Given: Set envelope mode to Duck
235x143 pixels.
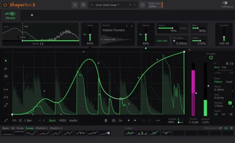Looking at the screenshot, I should (x=229, y=82).
